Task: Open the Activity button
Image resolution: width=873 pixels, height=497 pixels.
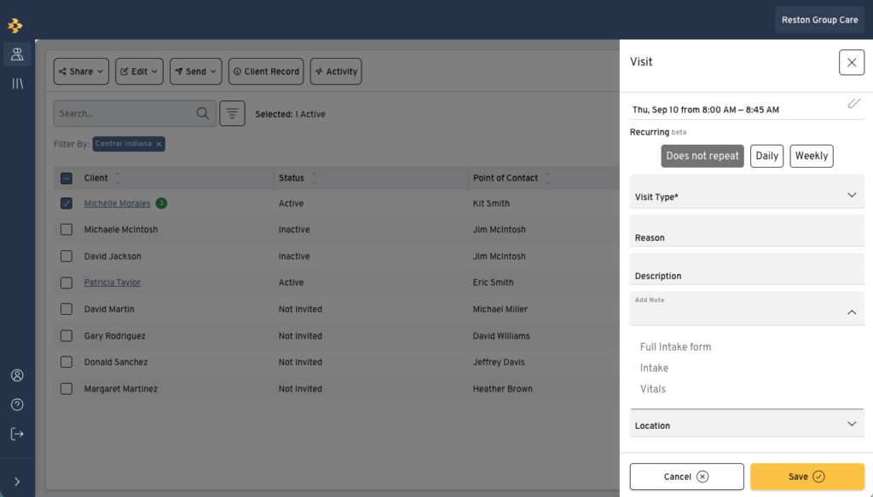Action: tap(336, 71)
